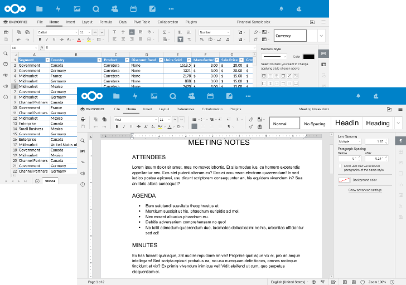Click the print icon in spreadsheet toolbar

point(6,32)
